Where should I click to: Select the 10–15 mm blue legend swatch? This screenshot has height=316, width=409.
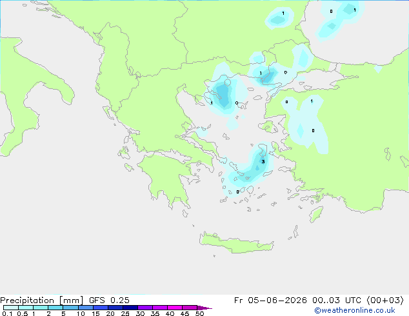click(x=85, y=308)
